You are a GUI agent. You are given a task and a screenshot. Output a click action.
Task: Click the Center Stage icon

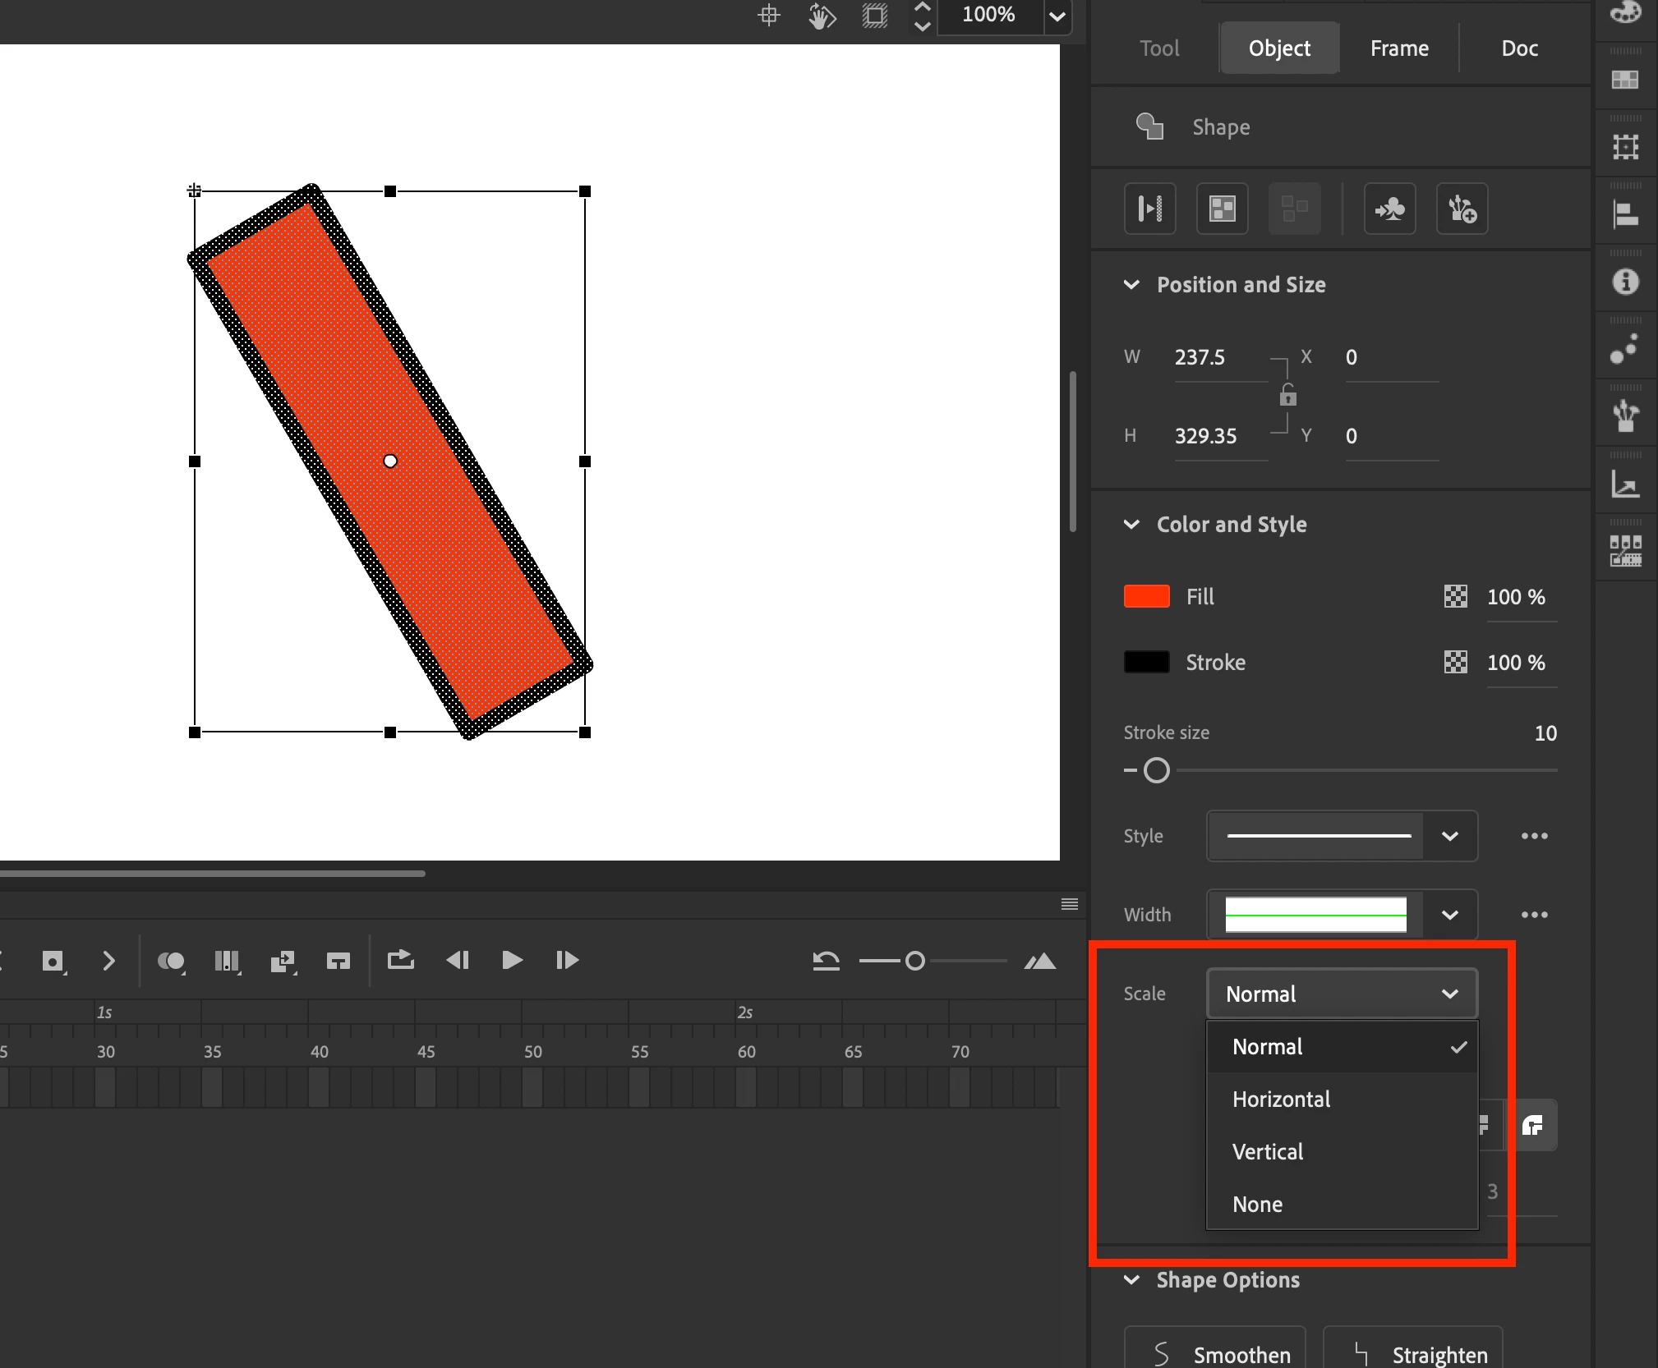[769, 16]
